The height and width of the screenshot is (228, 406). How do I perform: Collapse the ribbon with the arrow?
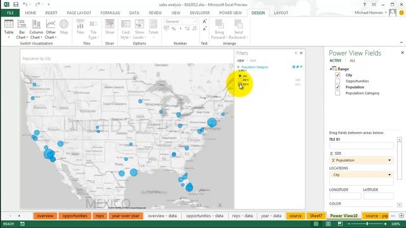(x=402, y=42)
